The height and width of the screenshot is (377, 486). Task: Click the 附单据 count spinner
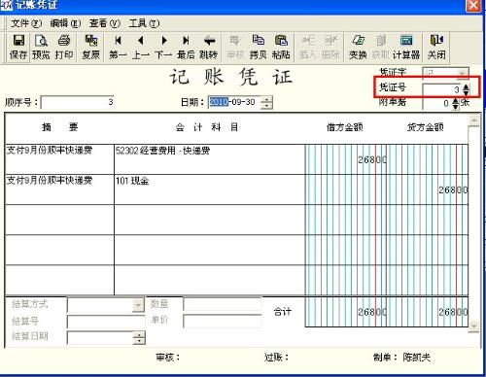tap(456, 104)
